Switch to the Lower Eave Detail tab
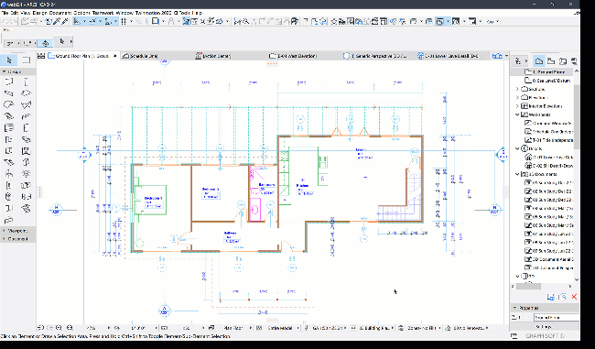Image resolution: width=595 pixels, height=349 pixels. coord(451,56)
